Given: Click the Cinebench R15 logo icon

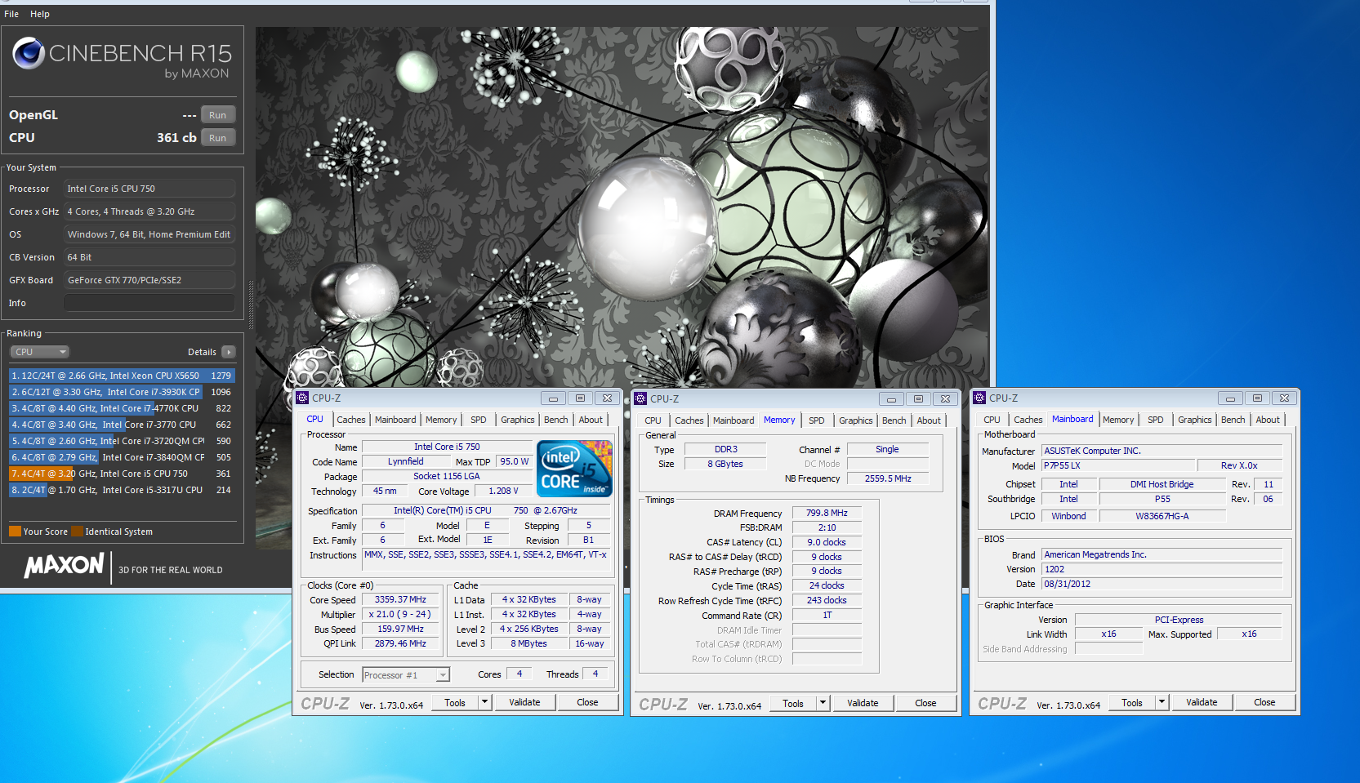Looking at the screenshot, I should 28,53.
